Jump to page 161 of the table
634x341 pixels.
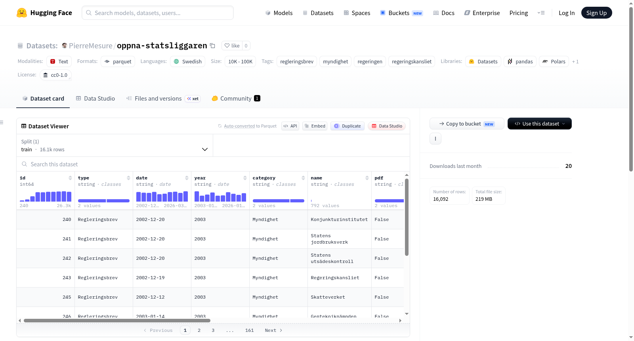(x=249, y=330)
